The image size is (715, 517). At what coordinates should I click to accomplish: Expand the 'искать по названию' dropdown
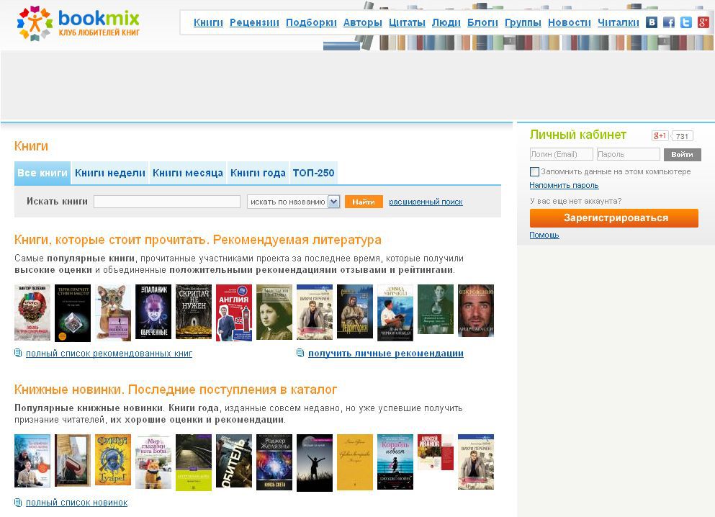coord(333,202)
